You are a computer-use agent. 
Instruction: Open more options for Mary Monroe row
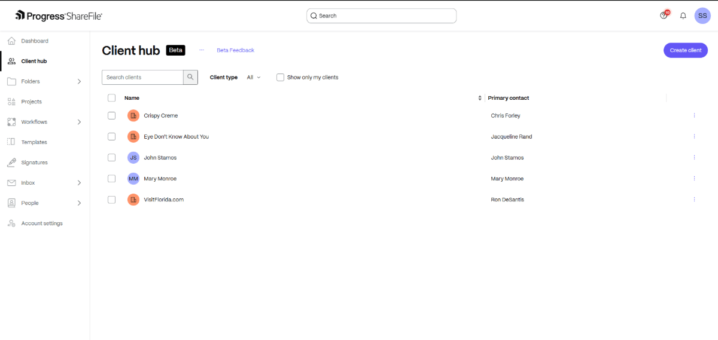click(694, 179)
